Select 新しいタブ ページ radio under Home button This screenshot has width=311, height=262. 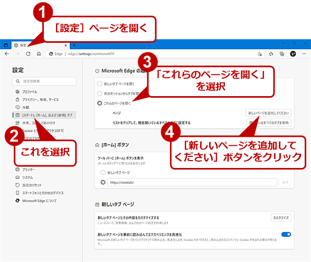tap(103, 173)
